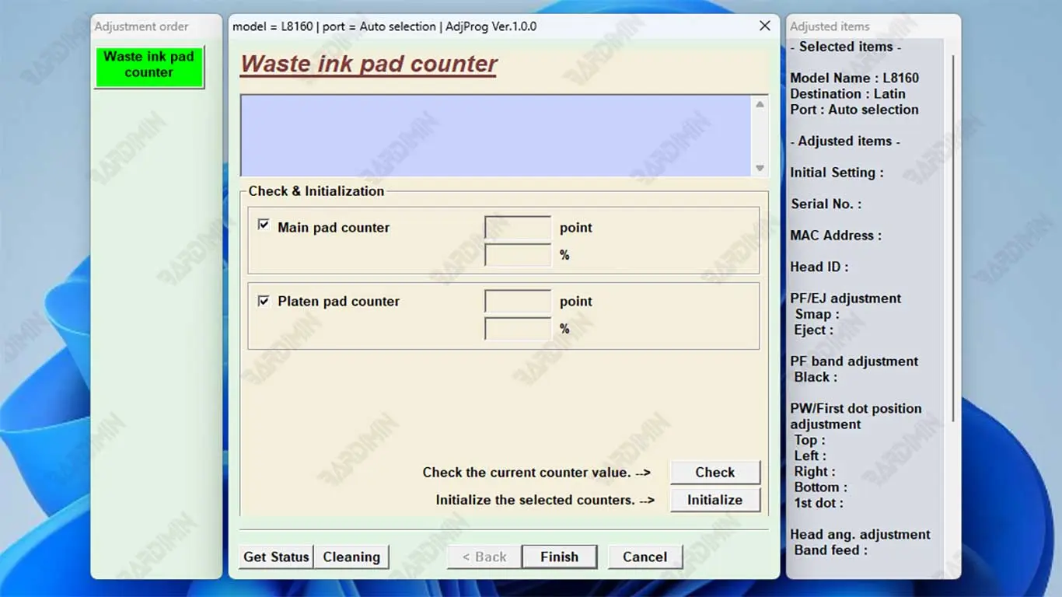This screenshot has height=597, width=1062.
Task: Click the Get Status button
Action: click(276, 557)
